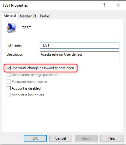Toggle the Account is locked out checkbox

(x=9, y=95)
